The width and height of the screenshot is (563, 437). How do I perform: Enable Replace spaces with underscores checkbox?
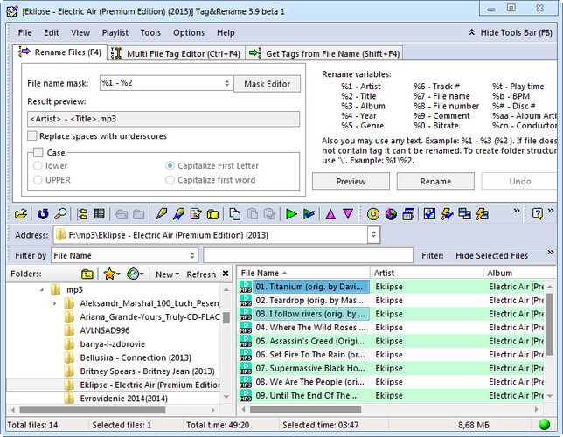[32, 136]
